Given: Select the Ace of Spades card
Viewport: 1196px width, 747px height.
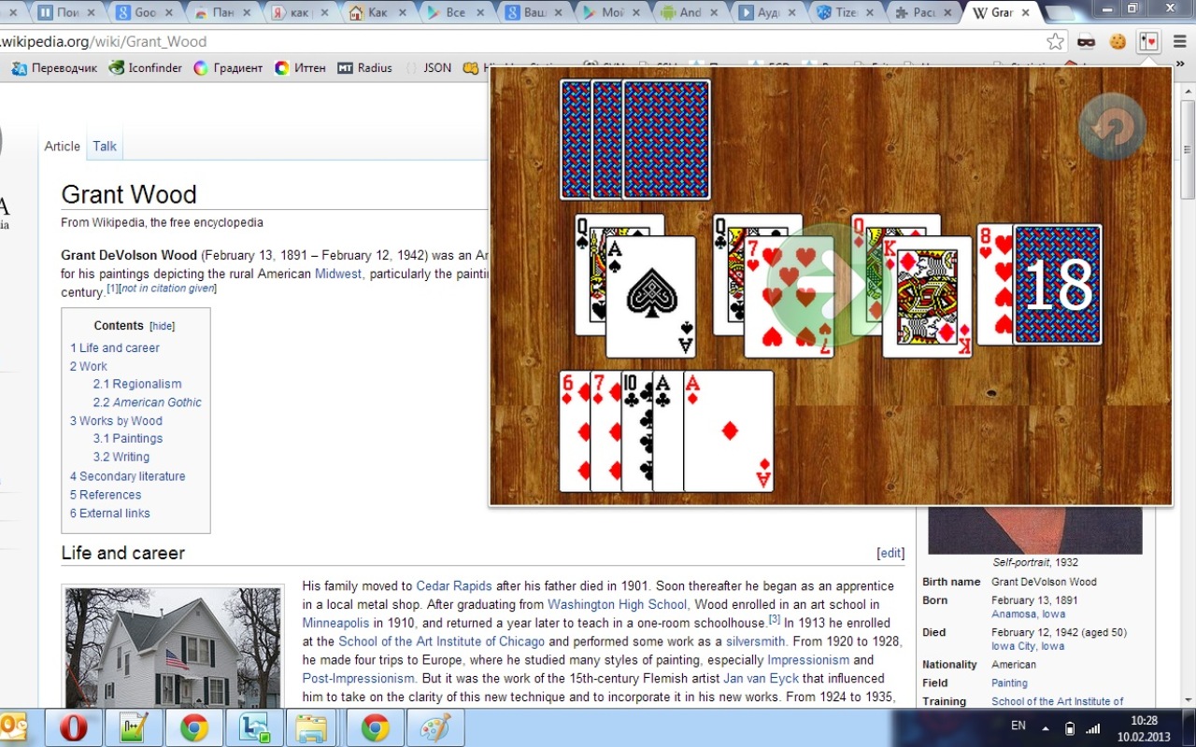Looking at the screenshot, I should (x=650, y=297).
